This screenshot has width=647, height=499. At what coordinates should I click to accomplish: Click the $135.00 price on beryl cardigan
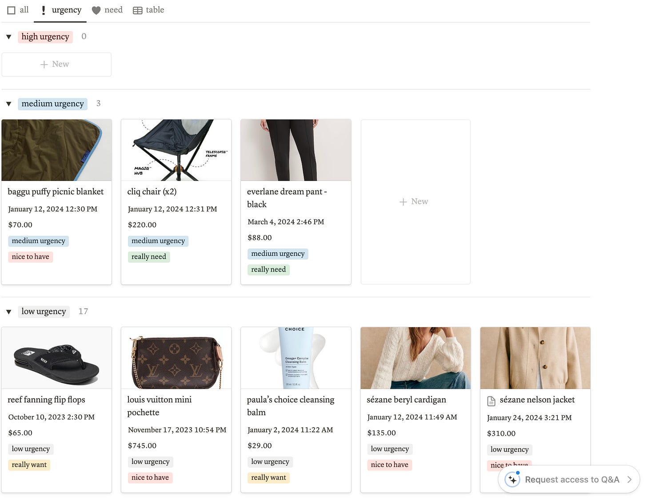[x=381, y=433]
